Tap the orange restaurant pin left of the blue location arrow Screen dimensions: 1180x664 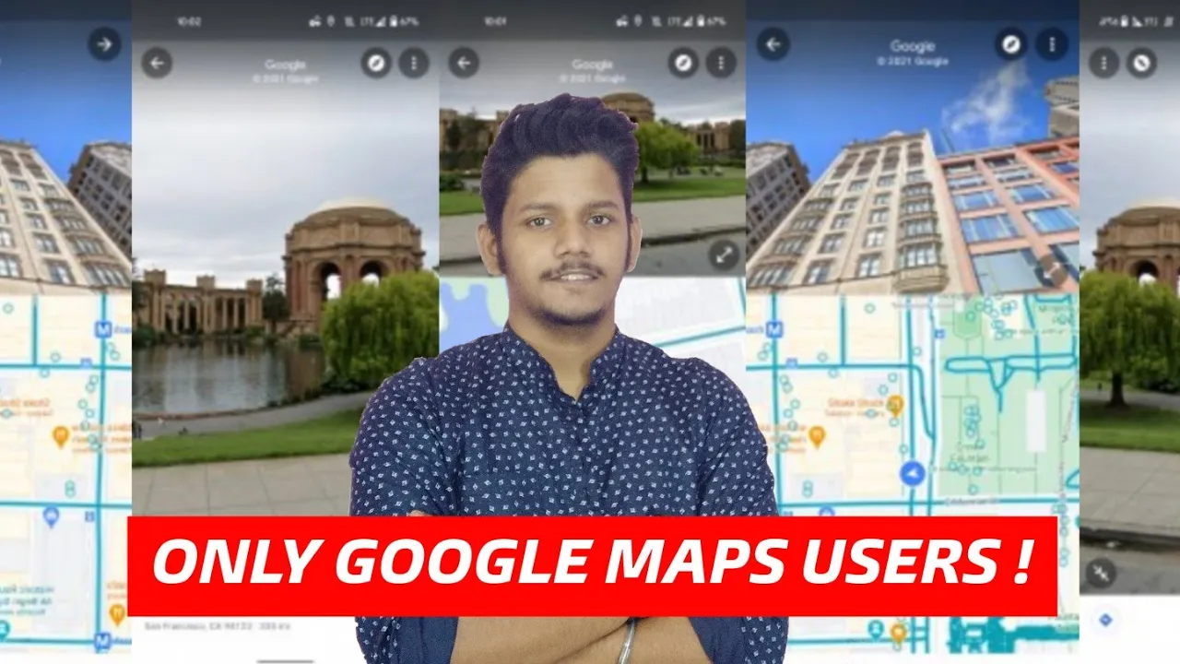(x=817, y=436)
